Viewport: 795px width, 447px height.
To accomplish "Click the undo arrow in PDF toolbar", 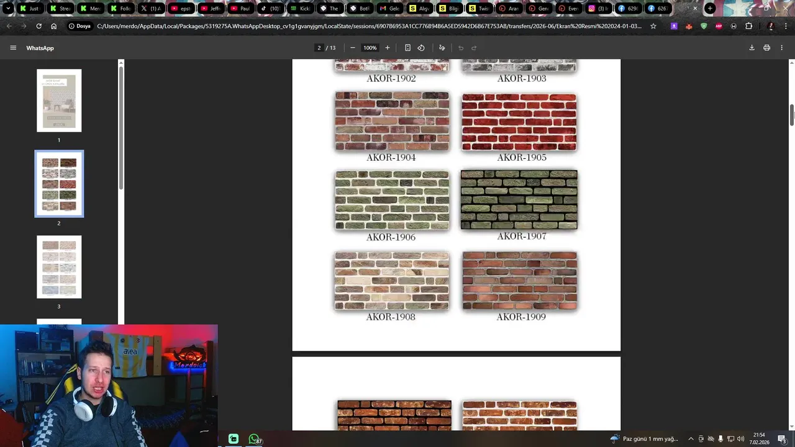I will (461, 48).
